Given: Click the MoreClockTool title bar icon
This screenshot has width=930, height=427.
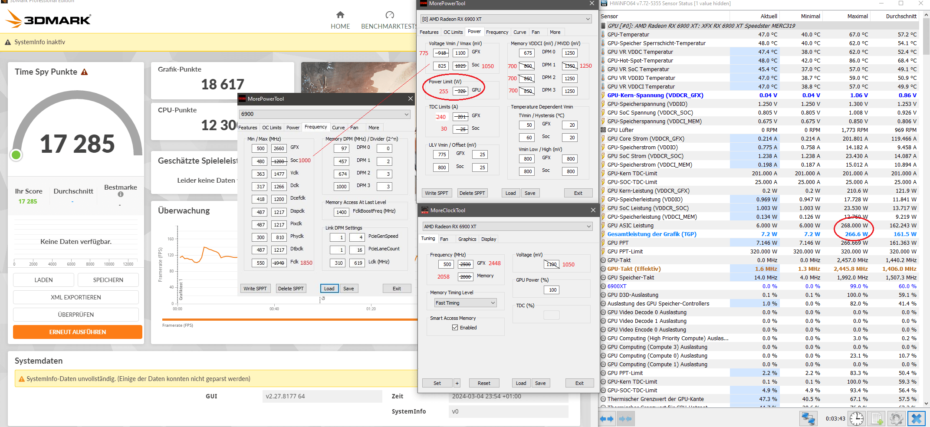Looking at the screenshot, I should (x=425, y=210).
